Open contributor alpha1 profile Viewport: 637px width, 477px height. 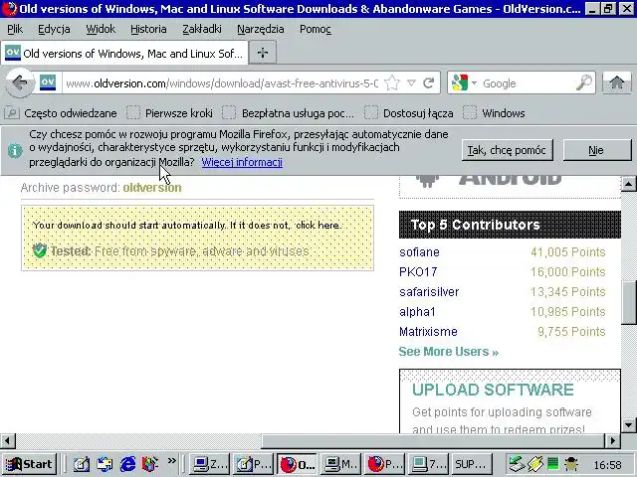tap(417, 311)
